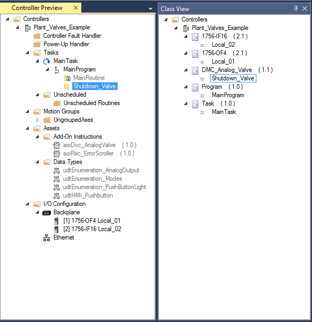Click the DMC_Analog_Valve class icon
312x322 pixels.
[195, 70]
